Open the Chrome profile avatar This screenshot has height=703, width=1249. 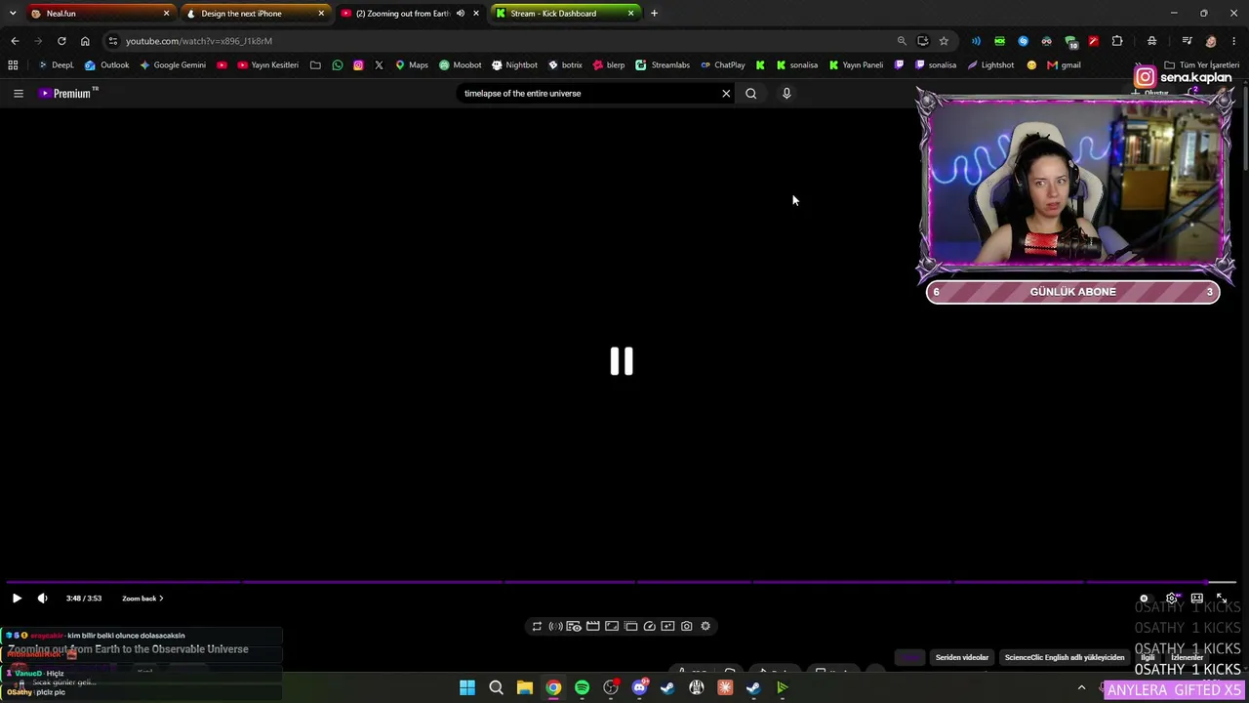pos(1211,41)
